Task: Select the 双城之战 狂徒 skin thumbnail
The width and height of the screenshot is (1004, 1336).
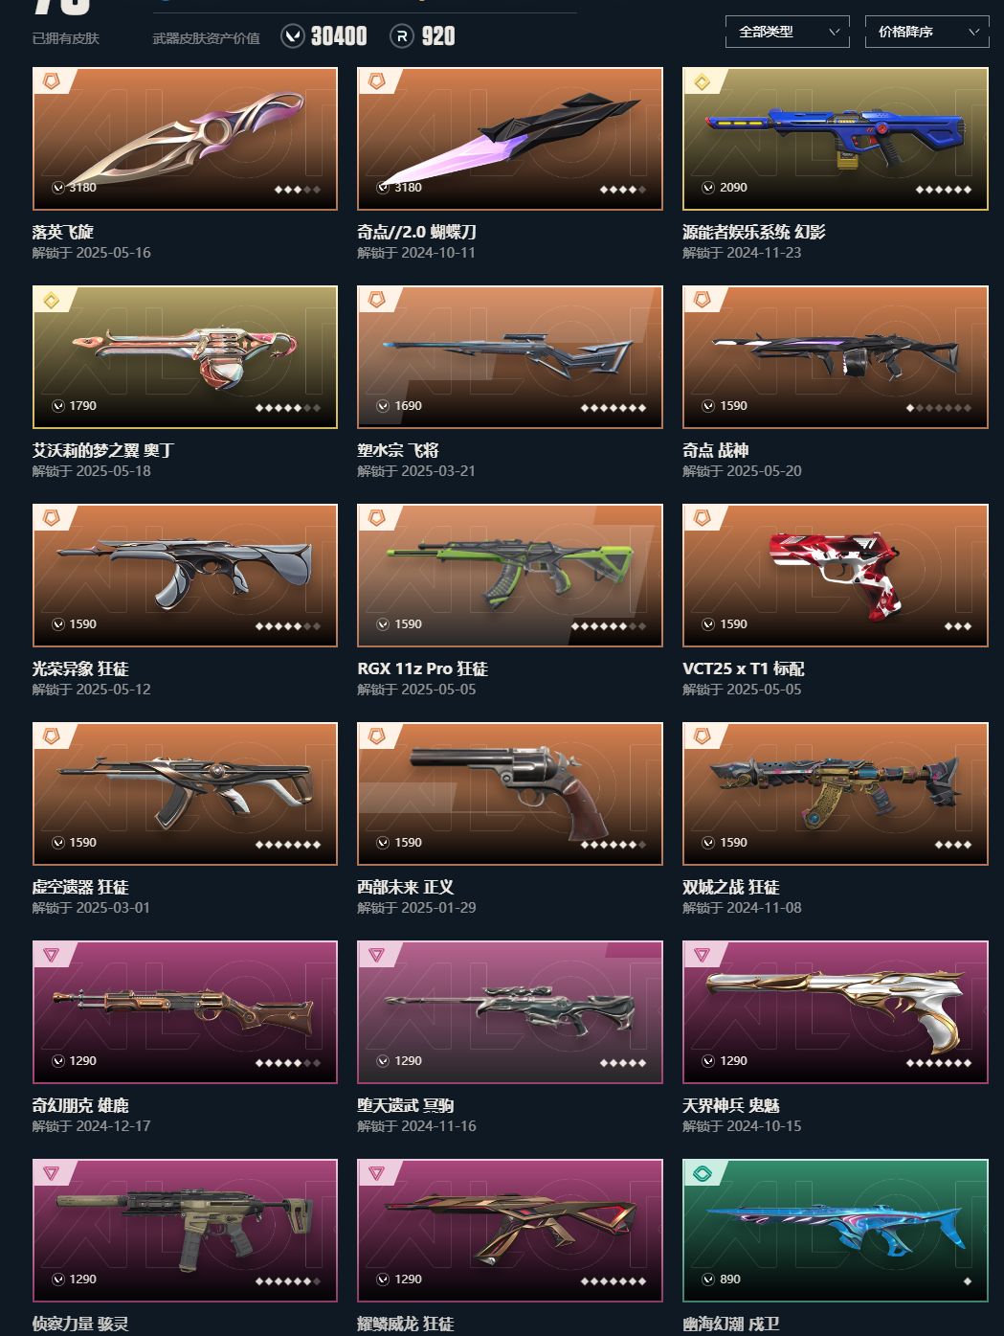Action: [836, 794]
